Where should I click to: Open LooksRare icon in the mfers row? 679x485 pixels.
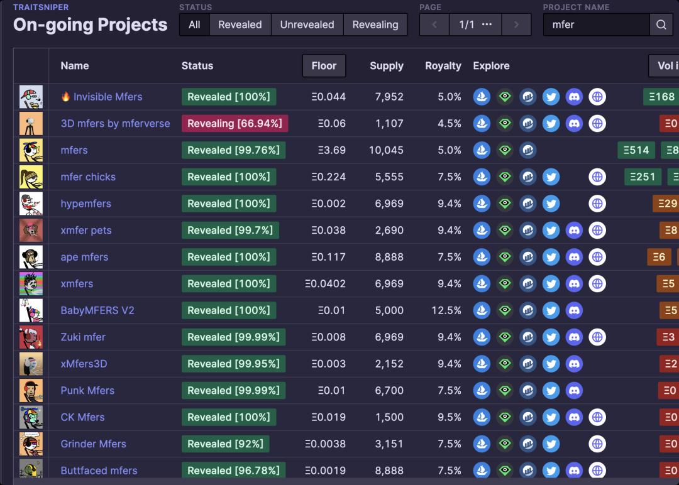pos(505,150)
